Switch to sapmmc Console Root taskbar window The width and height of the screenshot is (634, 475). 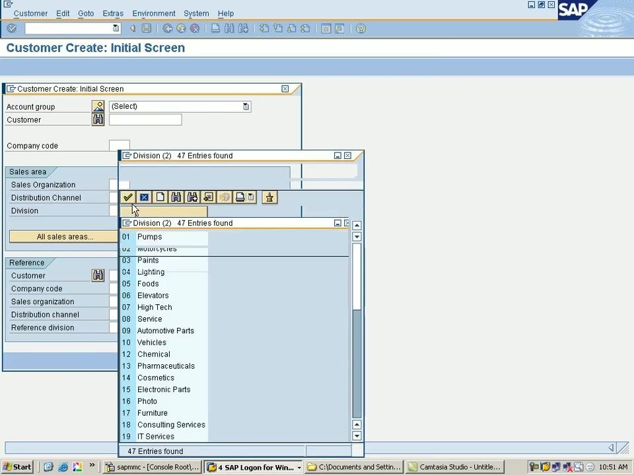[x=153, y=467]
